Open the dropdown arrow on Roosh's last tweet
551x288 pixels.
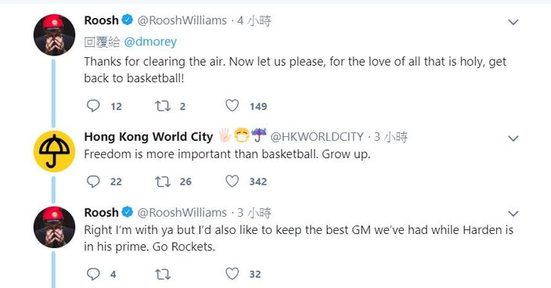tap(513, 214)
